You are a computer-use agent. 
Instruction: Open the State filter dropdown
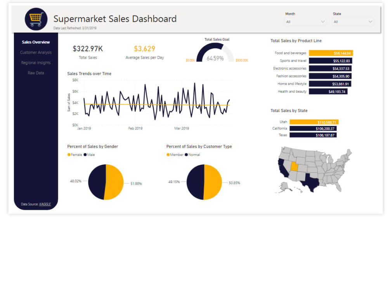click(x=352, y=22)
